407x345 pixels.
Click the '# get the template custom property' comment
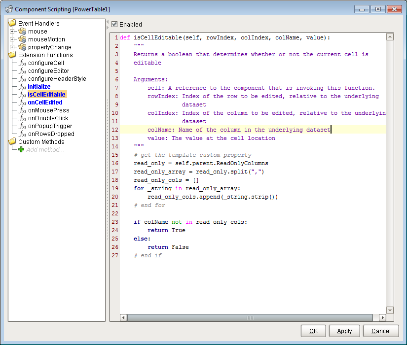[x=192, y=155]
